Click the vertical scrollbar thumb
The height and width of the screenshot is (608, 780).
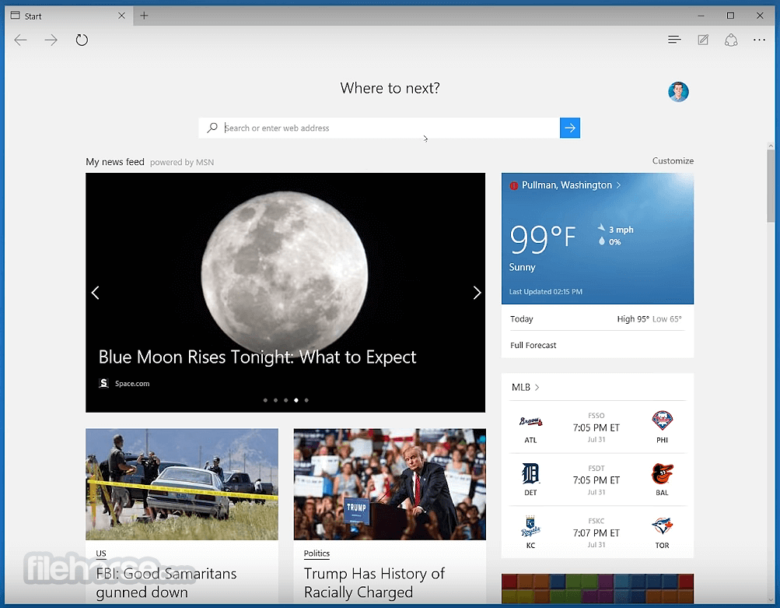click(x=771, y=185)
